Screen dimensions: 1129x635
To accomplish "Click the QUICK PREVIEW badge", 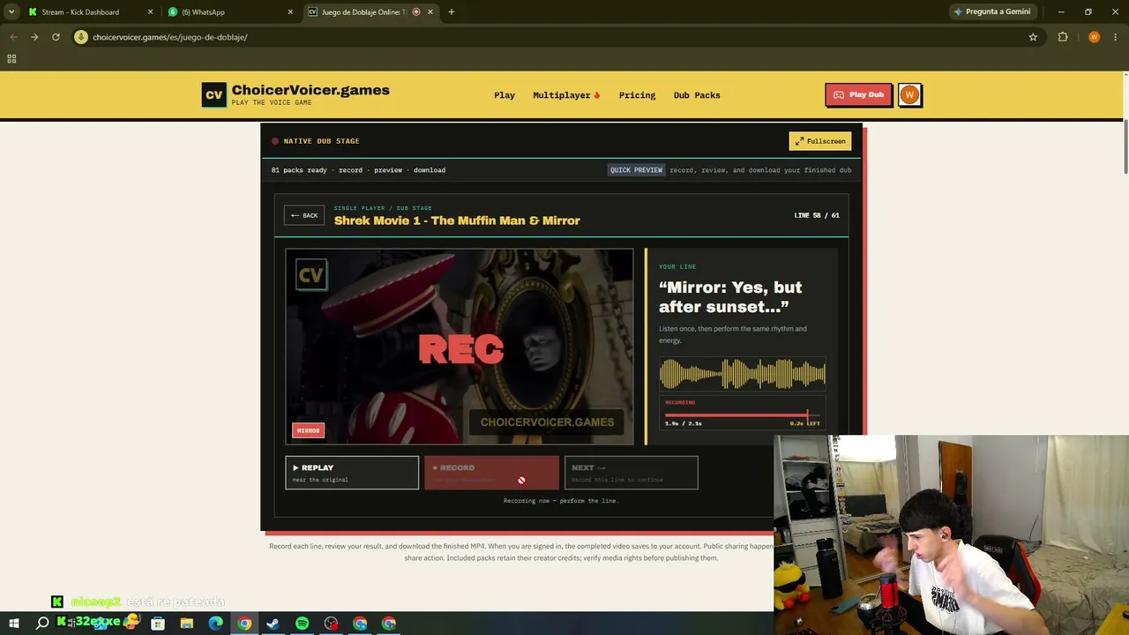I will (x=636, y=170).
